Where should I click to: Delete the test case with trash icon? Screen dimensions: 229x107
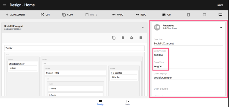[x=123, y=38]
